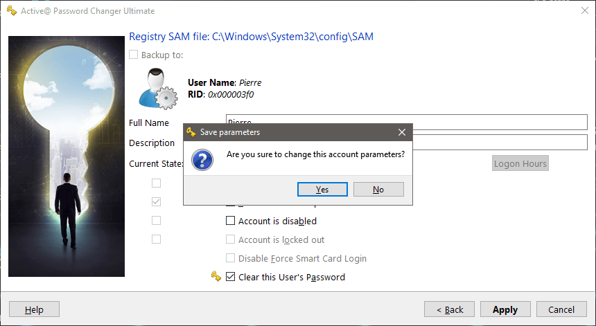This screenshot has height=326, width=596.
Task: Confirm with the Yes button
Action: tap(322, 190)
